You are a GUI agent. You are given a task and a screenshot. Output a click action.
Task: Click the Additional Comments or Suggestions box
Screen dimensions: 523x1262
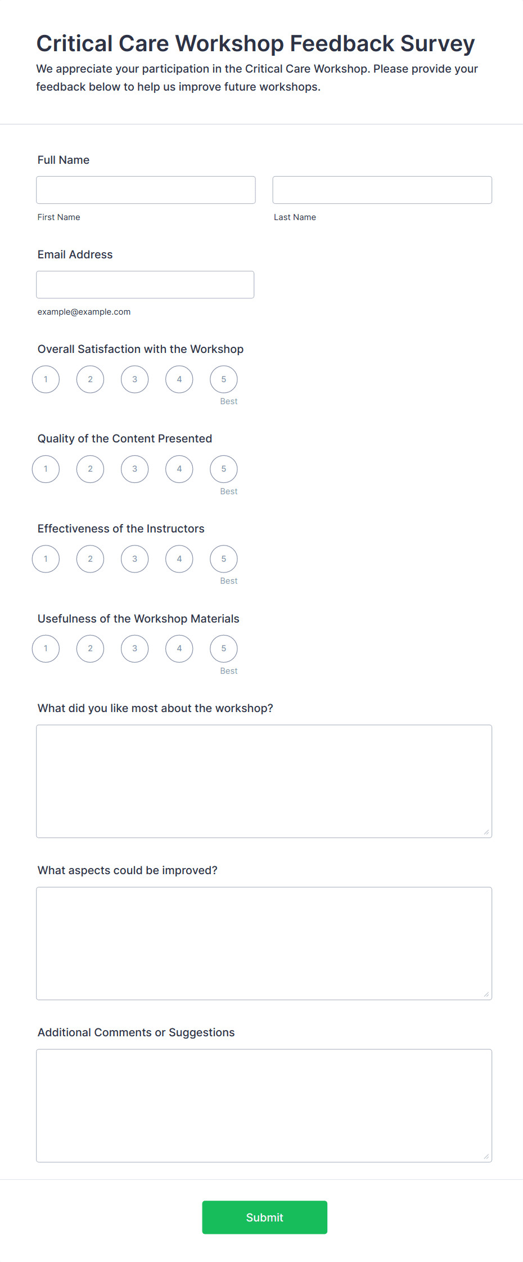[x=264, y=1106]
